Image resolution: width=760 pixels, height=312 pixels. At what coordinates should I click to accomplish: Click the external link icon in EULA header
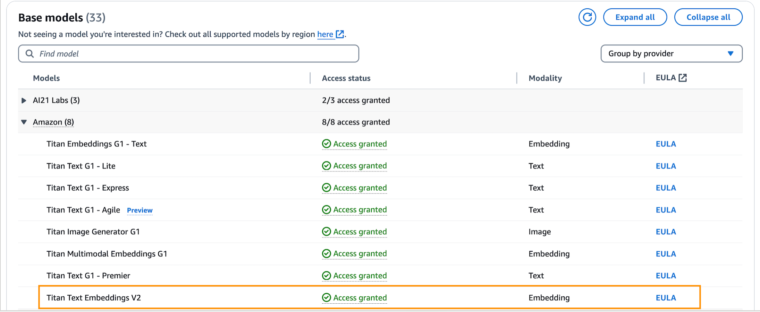683,78
